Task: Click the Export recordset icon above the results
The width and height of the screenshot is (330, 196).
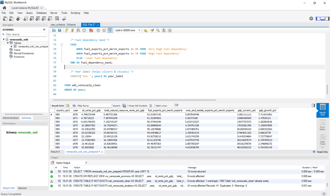Action: 123,105
